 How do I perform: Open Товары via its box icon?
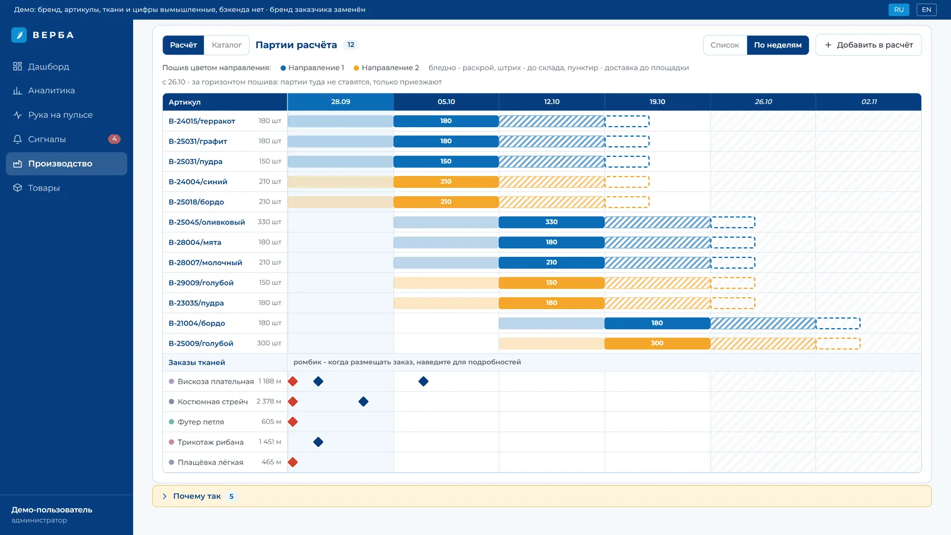pos(17,188)
